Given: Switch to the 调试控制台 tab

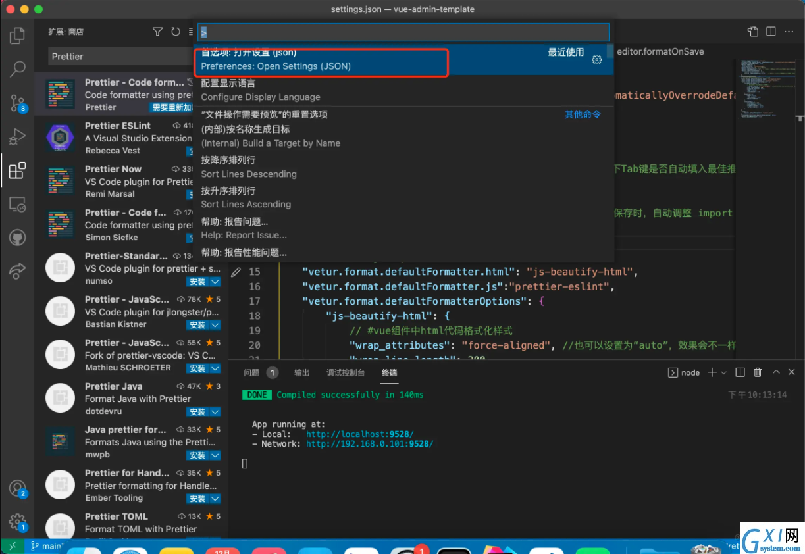Looking at the screenshot, I should [x=346, y=372].
